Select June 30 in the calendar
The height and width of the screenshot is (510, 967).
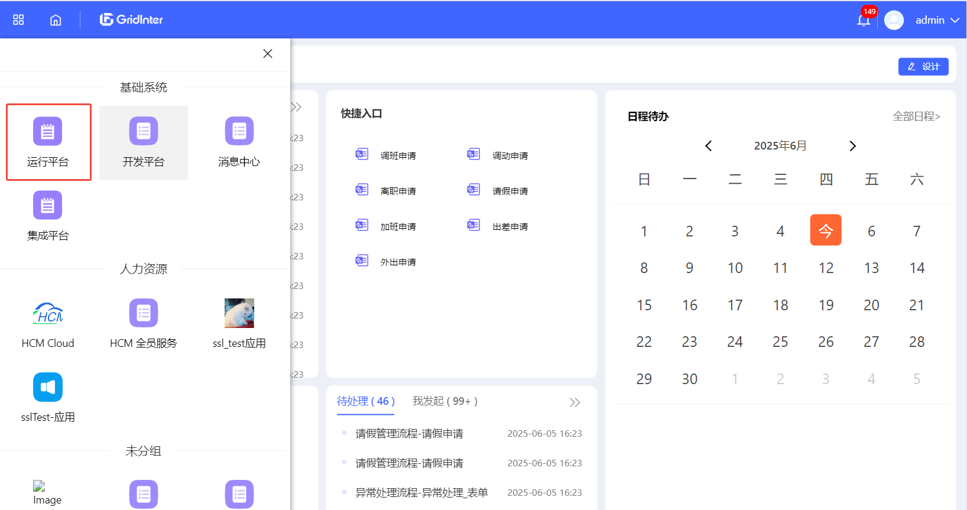[690, 379]
